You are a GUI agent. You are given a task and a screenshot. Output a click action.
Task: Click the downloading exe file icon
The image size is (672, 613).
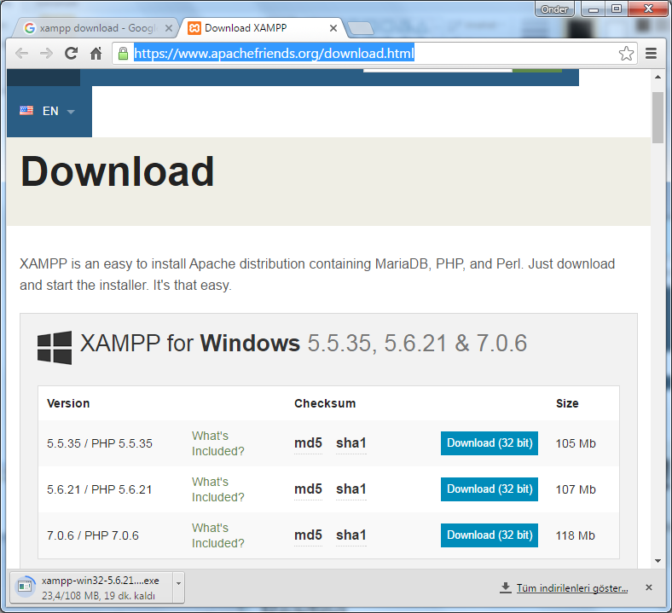[x=25, y=587]
